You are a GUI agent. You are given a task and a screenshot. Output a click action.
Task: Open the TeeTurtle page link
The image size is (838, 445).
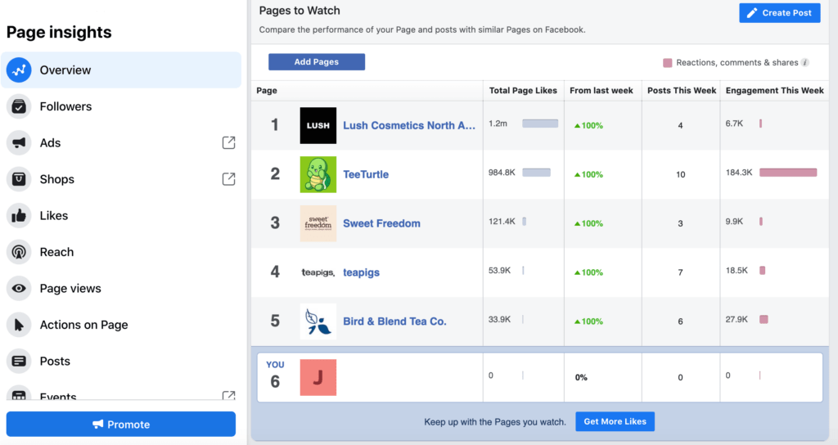click(366, 175)
